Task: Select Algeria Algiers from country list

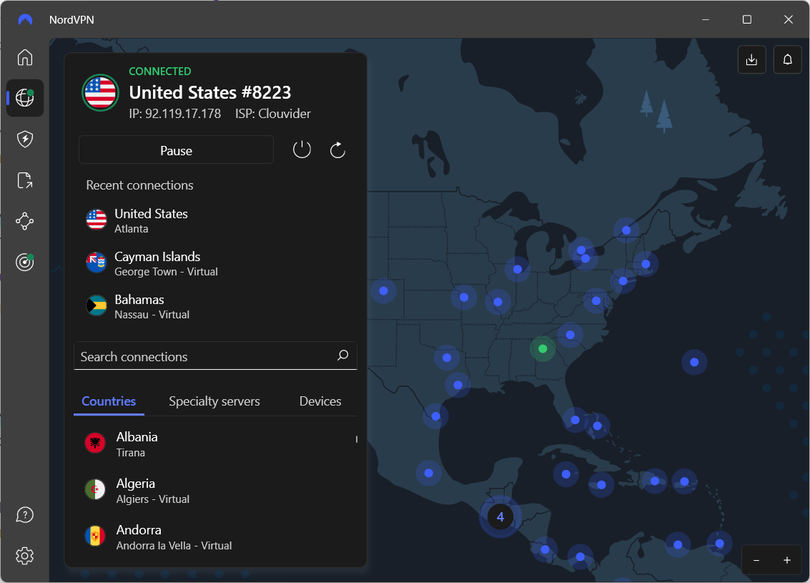Action: [215, 491]
